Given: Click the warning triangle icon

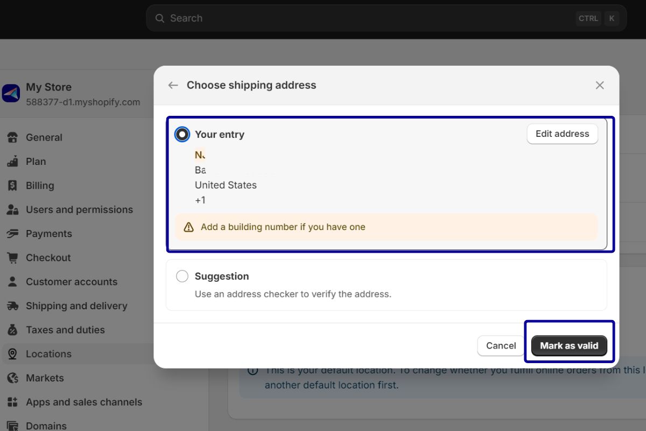Looking at the screenshot, I should (x=188, y=227).
